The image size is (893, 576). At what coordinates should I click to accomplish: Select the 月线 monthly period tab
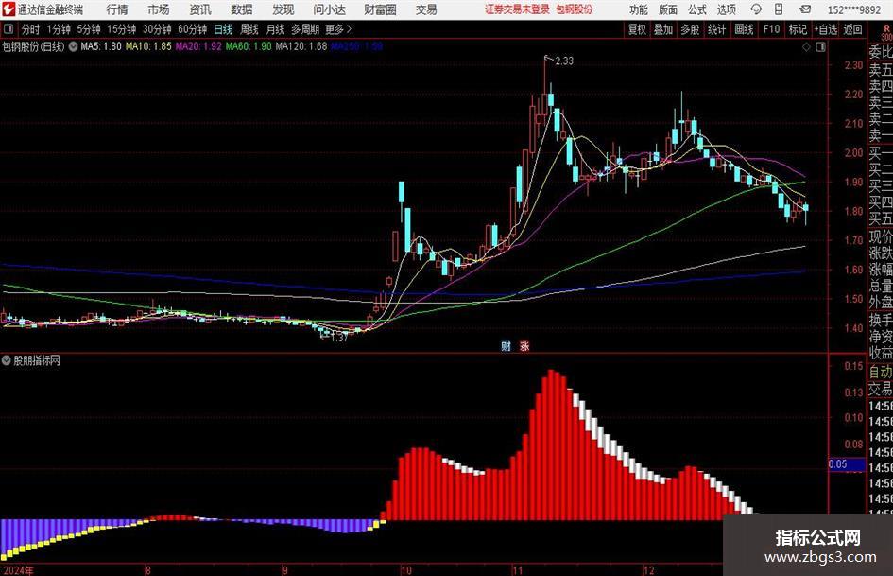(x=276, y=29)
